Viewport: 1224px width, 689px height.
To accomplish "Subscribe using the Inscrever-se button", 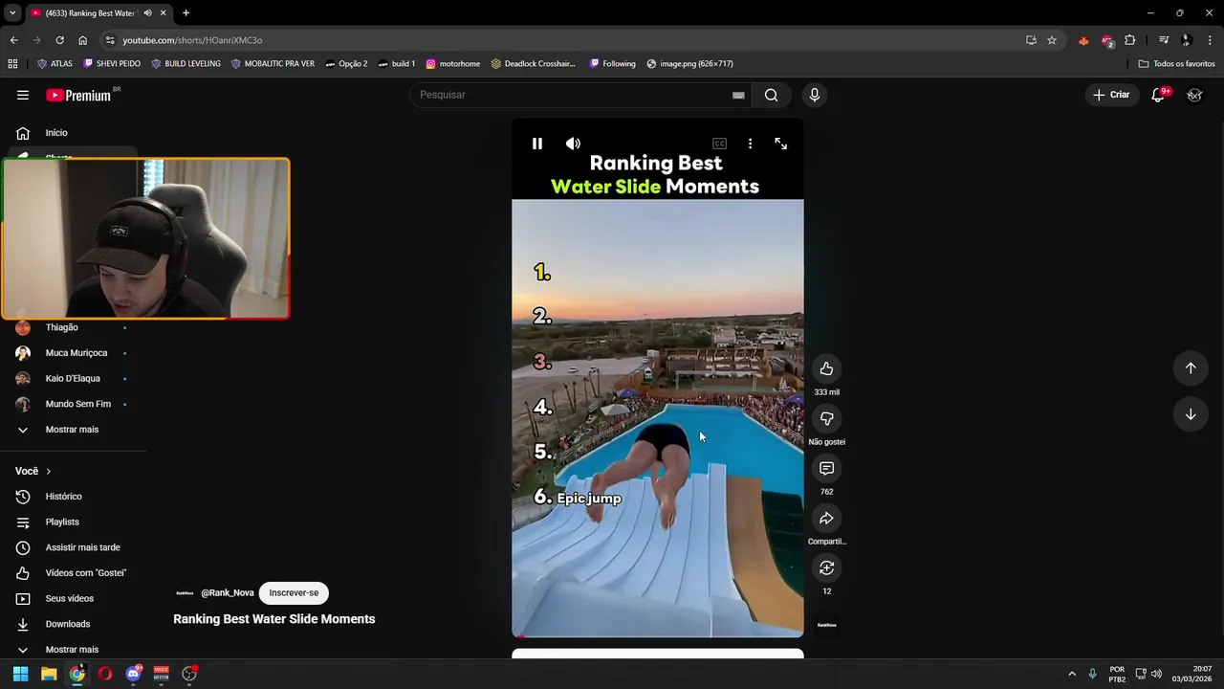I will tap(294, 592).
